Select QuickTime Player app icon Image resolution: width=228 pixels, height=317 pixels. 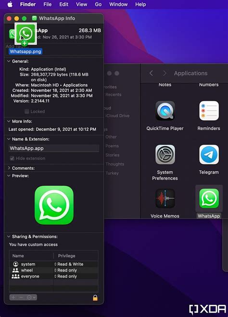(165, 111)
